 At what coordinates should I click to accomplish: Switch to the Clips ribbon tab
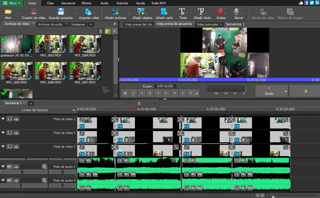(x=50, y=3)
